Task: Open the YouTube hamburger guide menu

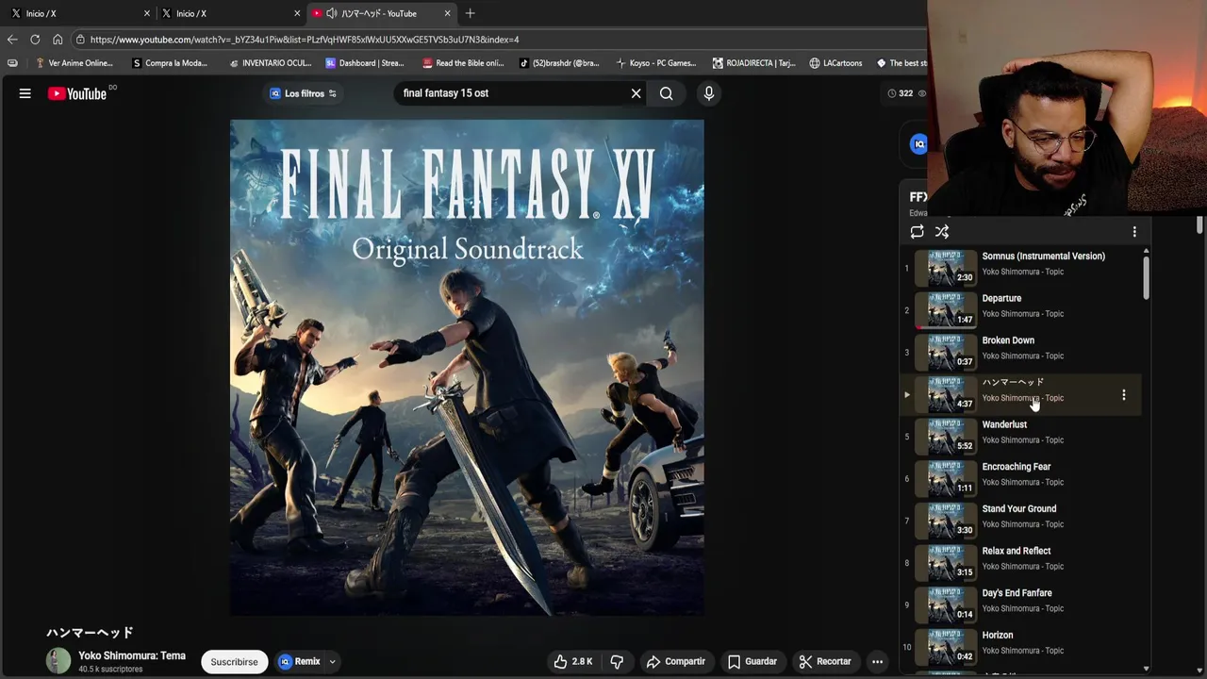Action: click(25, 93)
